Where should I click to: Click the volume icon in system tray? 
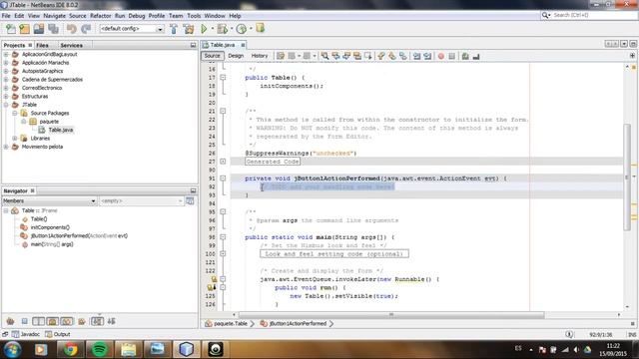(576, 349)
